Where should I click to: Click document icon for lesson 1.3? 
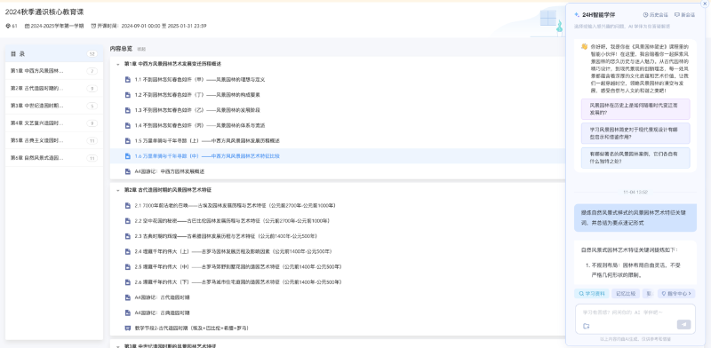coord(128,110)
